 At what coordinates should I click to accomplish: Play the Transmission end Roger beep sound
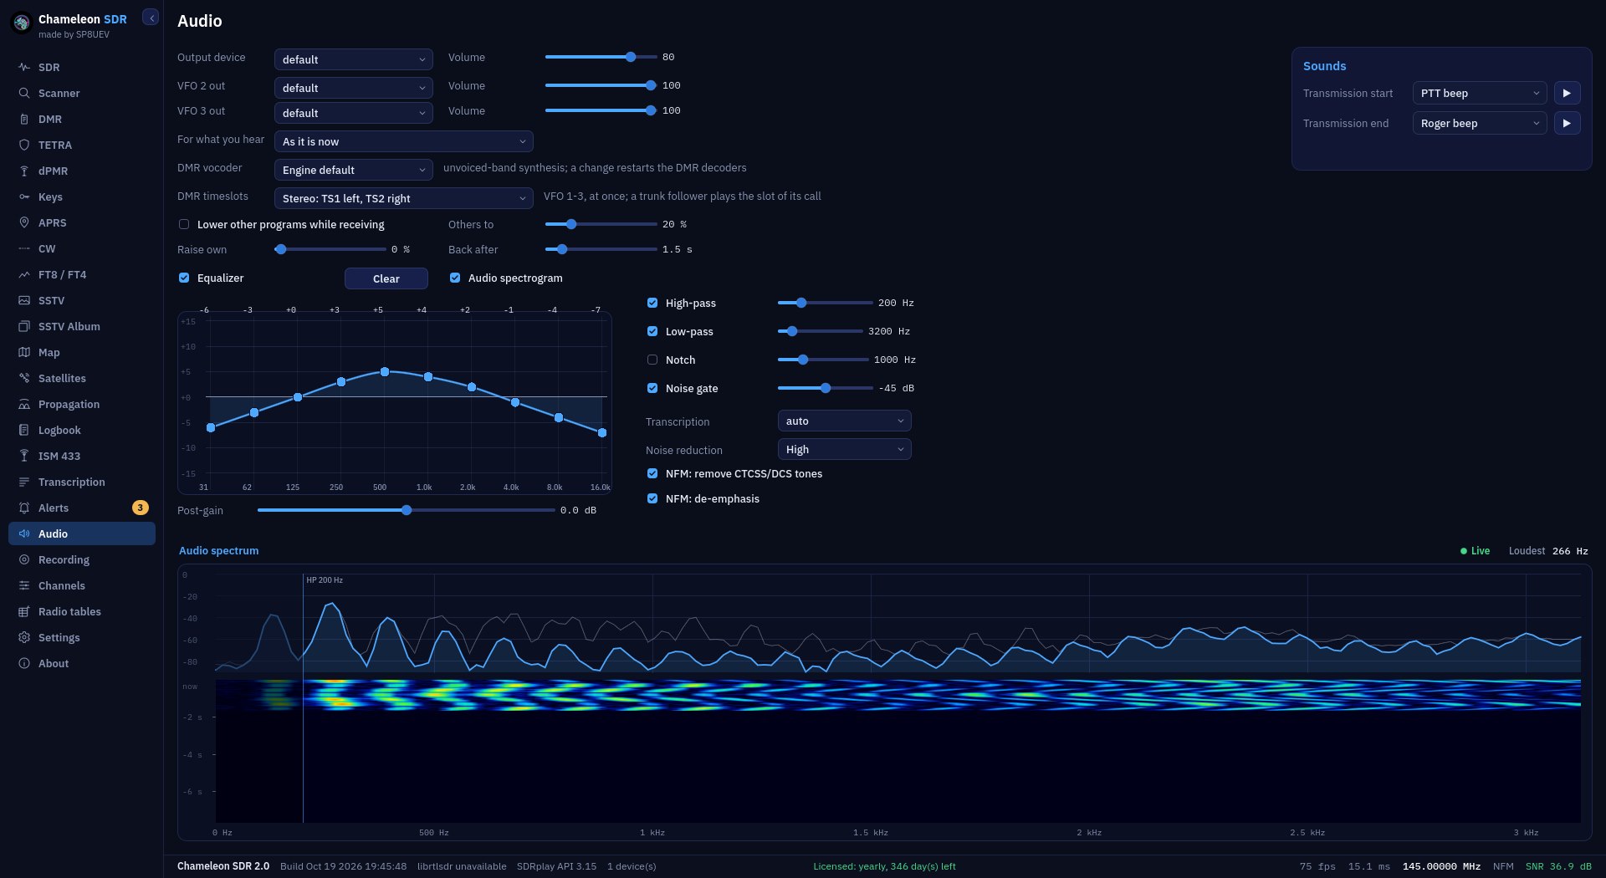click(x=1567, y=123)
